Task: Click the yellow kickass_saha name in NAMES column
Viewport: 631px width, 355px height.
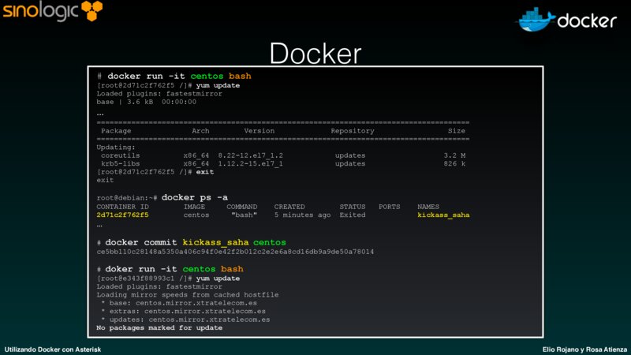Action: point(443,214)
